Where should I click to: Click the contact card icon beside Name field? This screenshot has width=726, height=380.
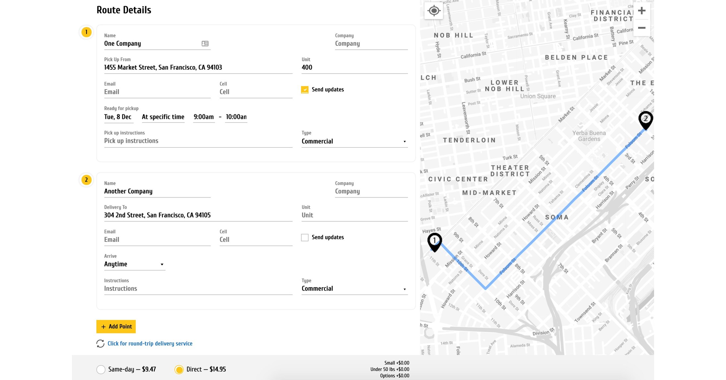pos(206,43)
